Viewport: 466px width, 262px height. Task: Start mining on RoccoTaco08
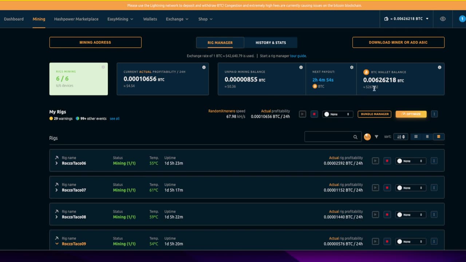pyautogui.click(x=375, y=215)
